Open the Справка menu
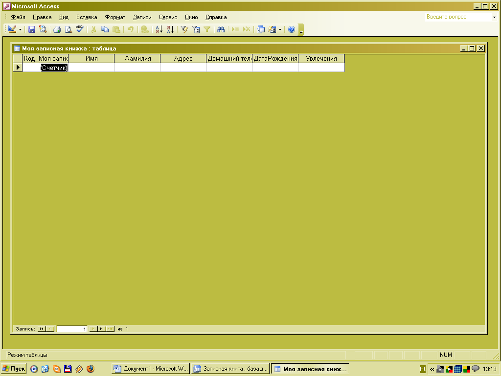The width and height of the screenshot is (501, 376). [x=216, y=17]
